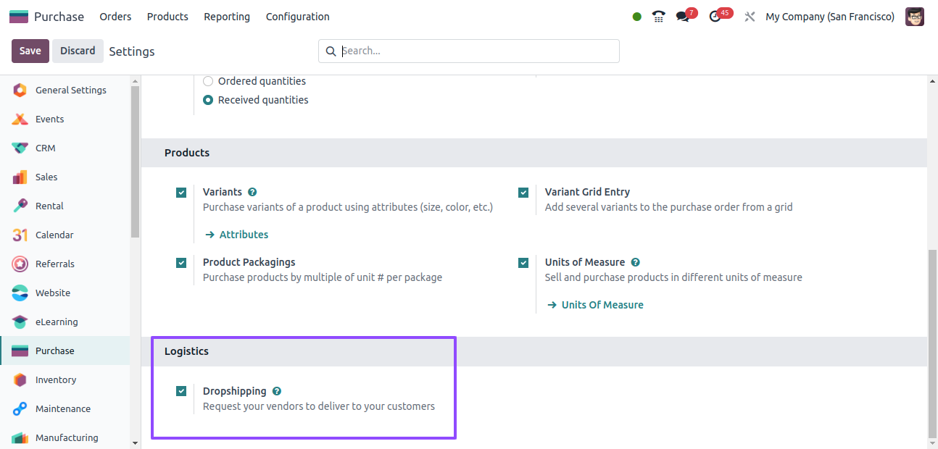Uncheck the Units of Measure checkbox
938x449 pixels.
point(523,263)
